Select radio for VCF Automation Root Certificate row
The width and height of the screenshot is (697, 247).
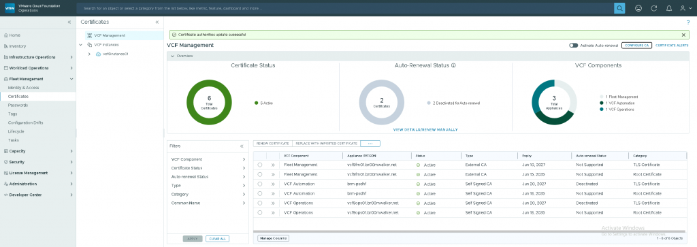pyautogui.click(x=259, y=194)
